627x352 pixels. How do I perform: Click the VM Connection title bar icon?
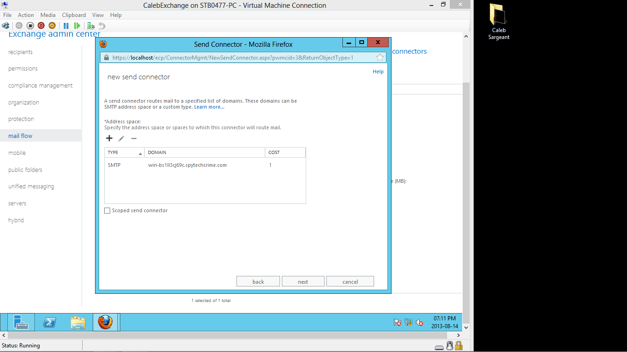(x=5, y=5)
